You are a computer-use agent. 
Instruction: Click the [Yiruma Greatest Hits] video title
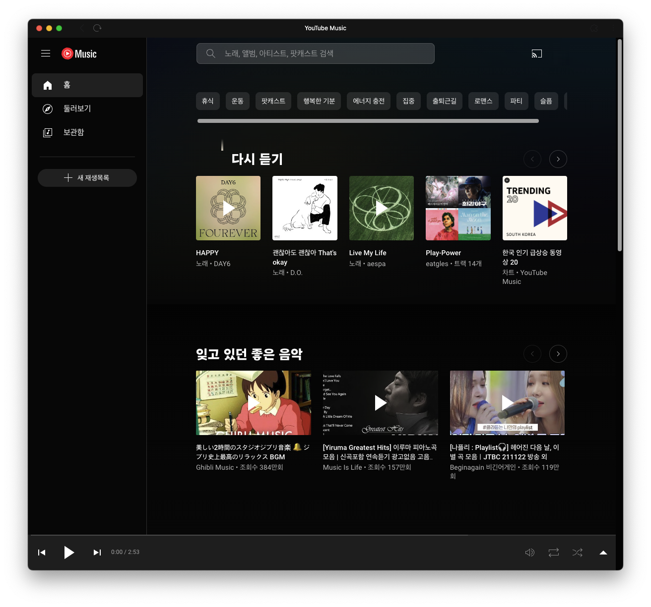click(x=380, y=452)
